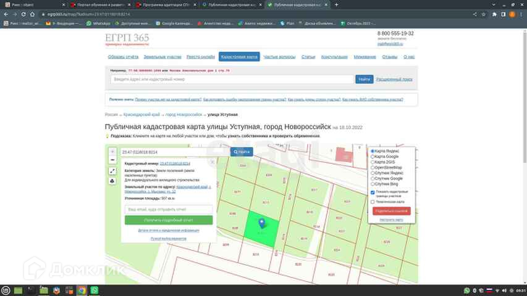Open the browser profile avatar
527x296 pixels.
(512, 14)
